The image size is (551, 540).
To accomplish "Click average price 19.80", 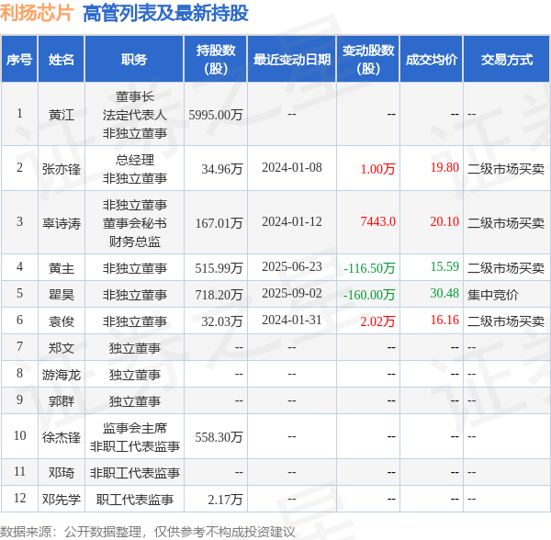I will coord(444,167).
